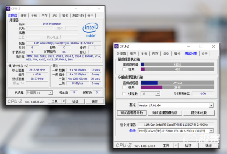Select 关于 tab in right CPU-Z window
Screen dimensions: 227x154
(204, 54)
